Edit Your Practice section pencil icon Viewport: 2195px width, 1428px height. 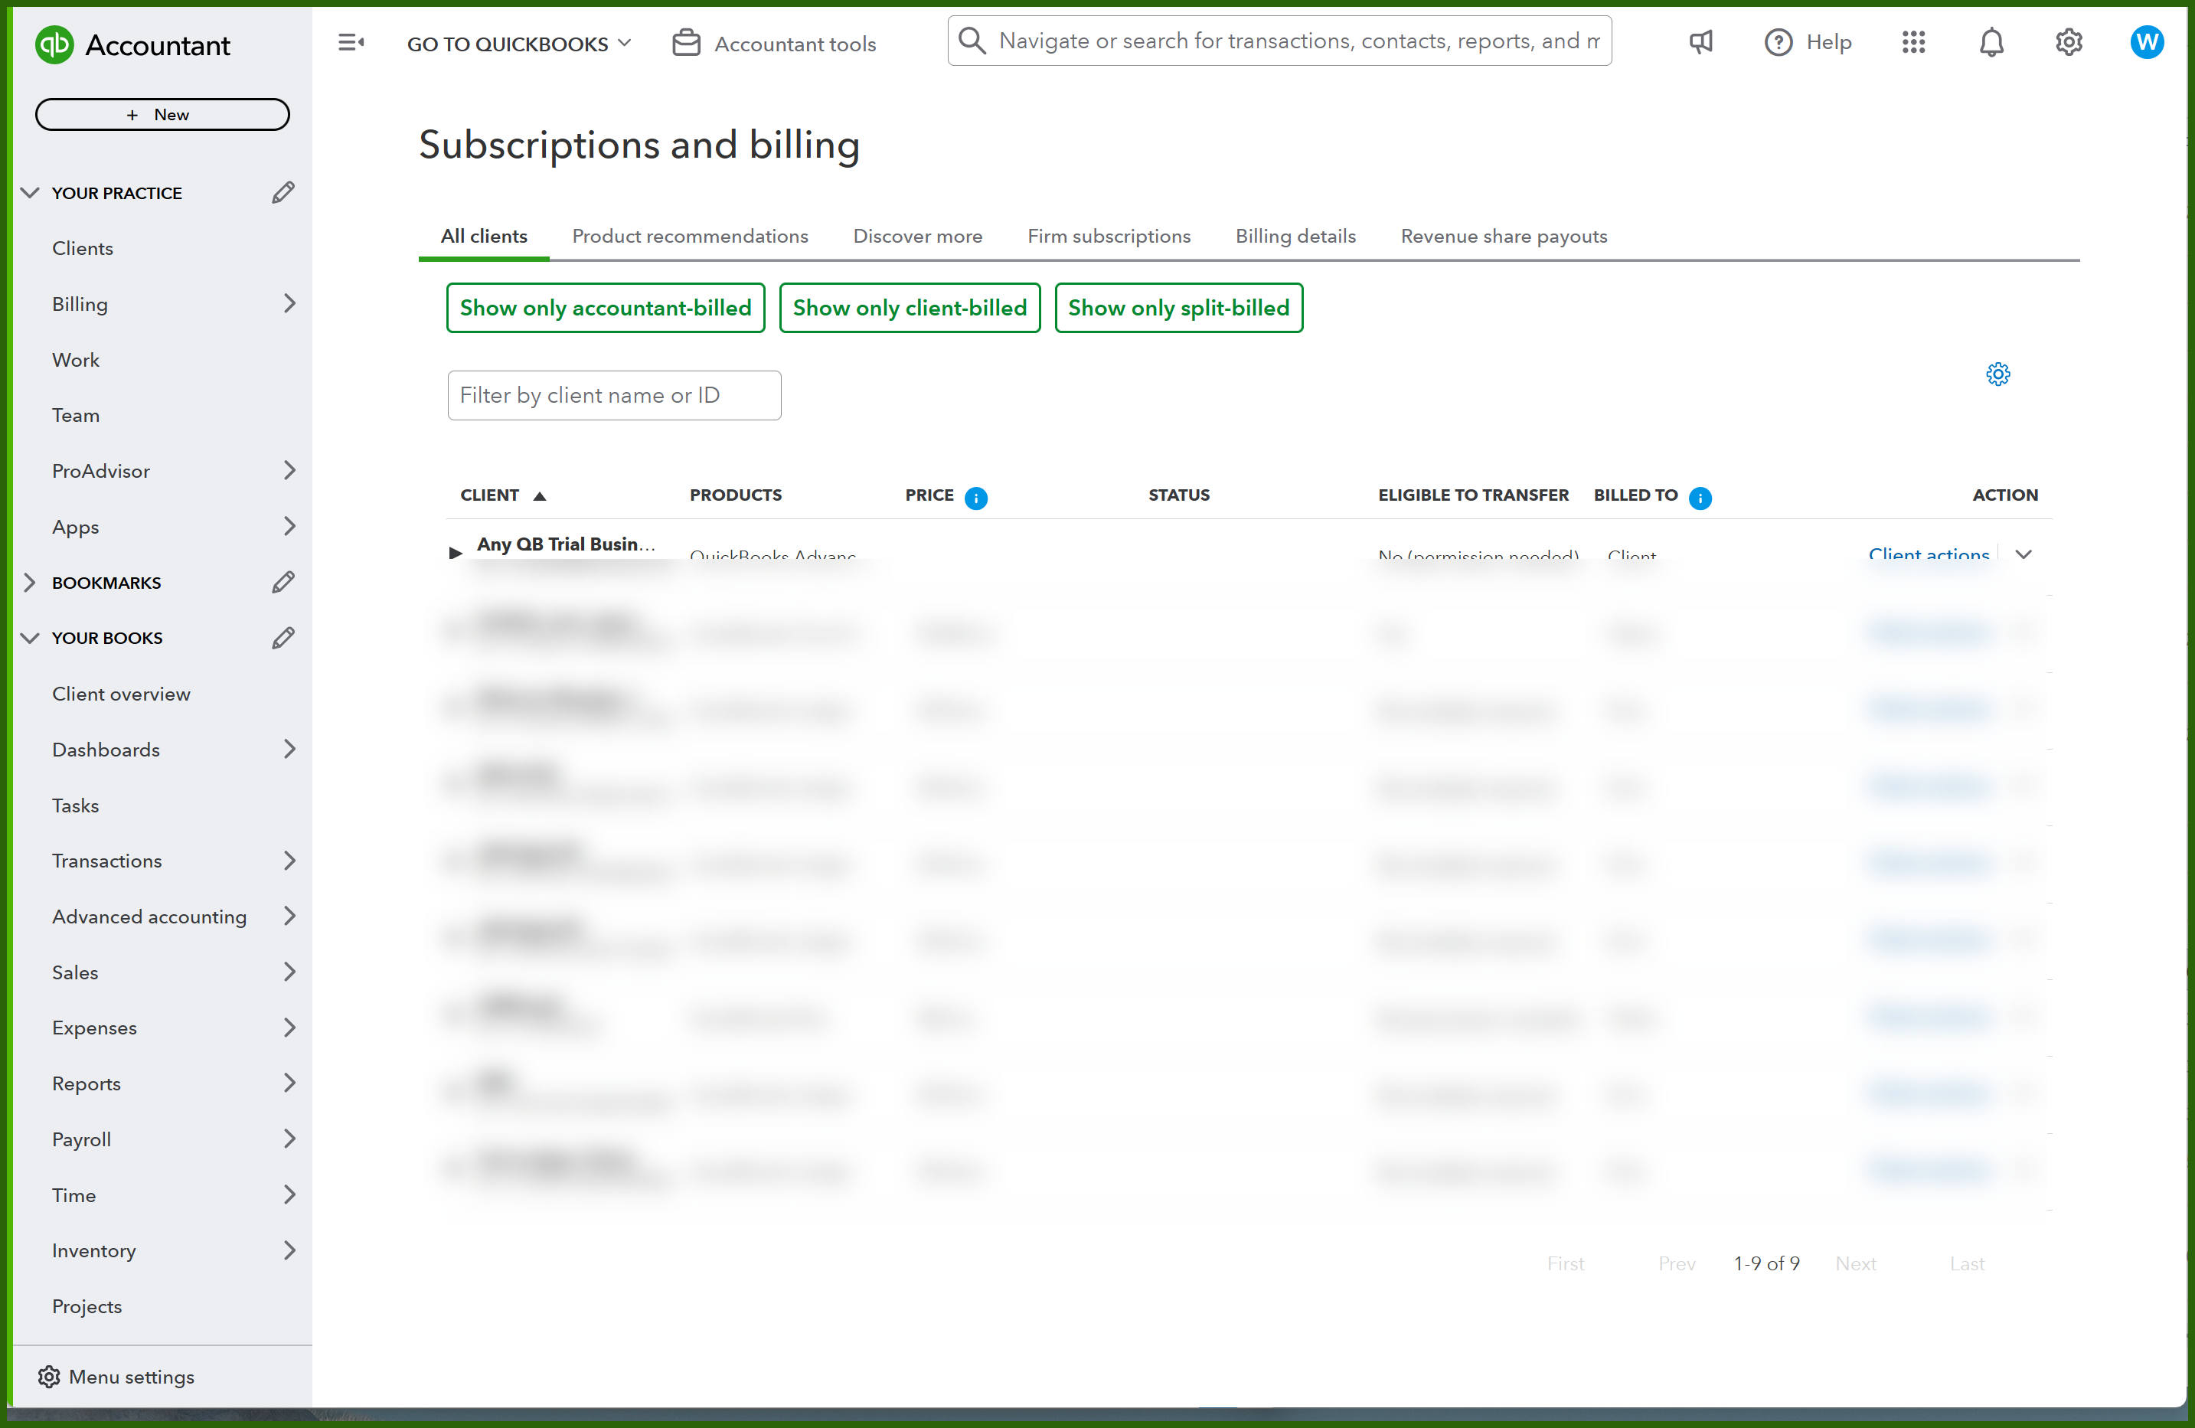tap(283, 192)
